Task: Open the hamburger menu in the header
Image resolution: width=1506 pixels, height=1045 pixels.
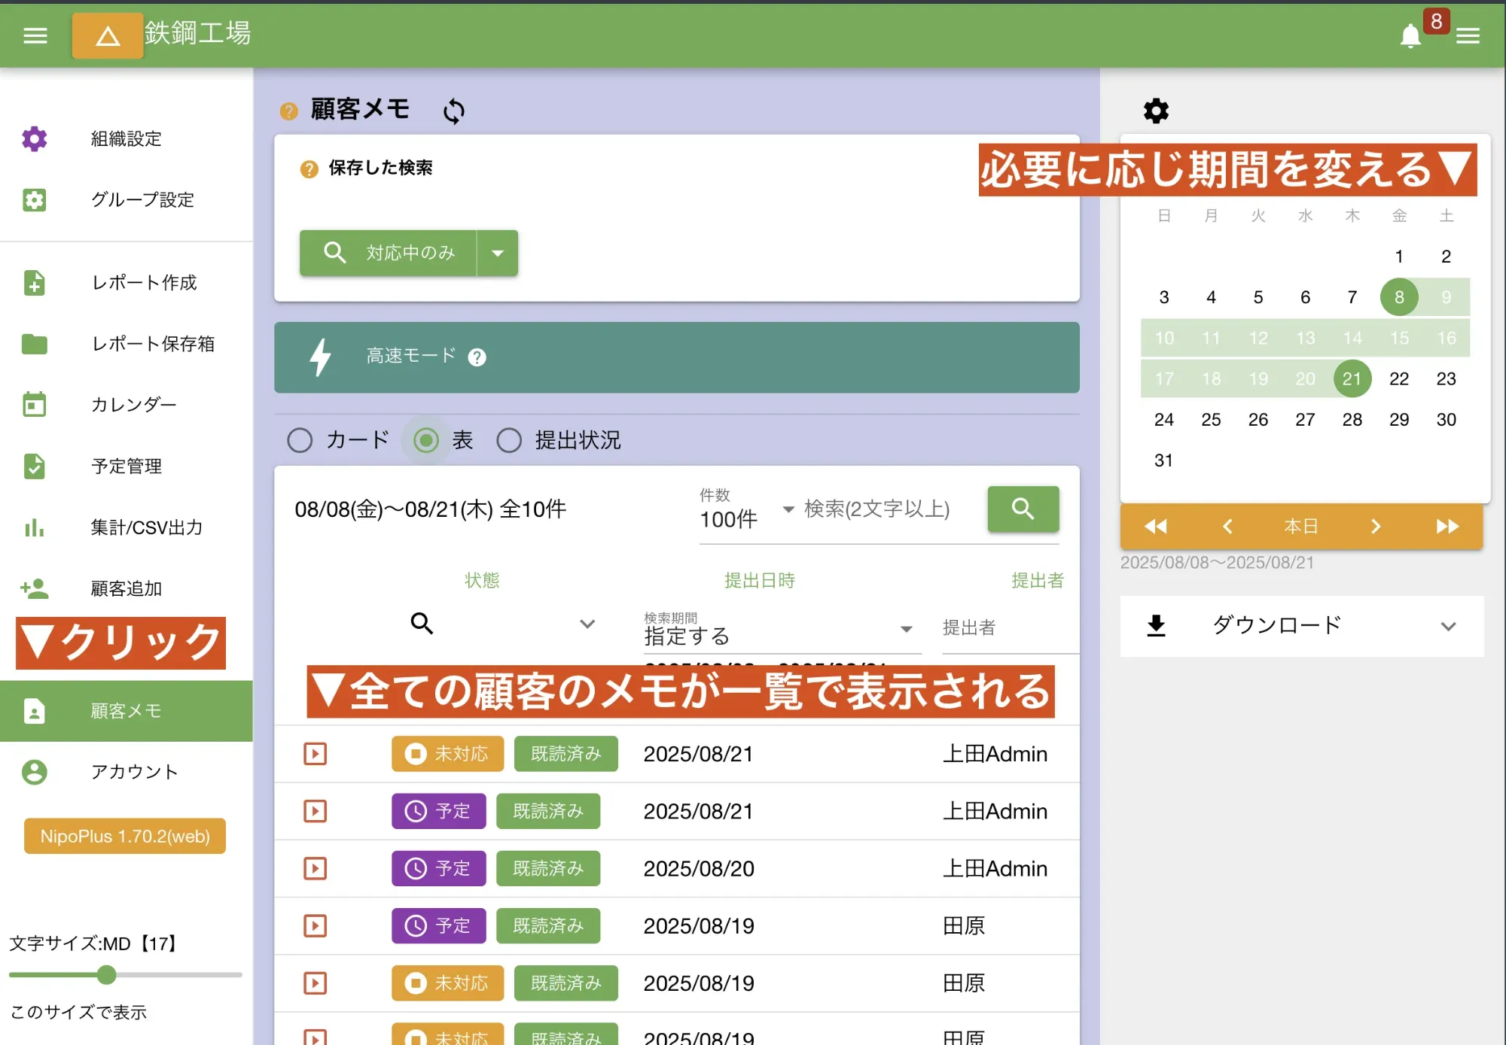Action: (34, 35)
